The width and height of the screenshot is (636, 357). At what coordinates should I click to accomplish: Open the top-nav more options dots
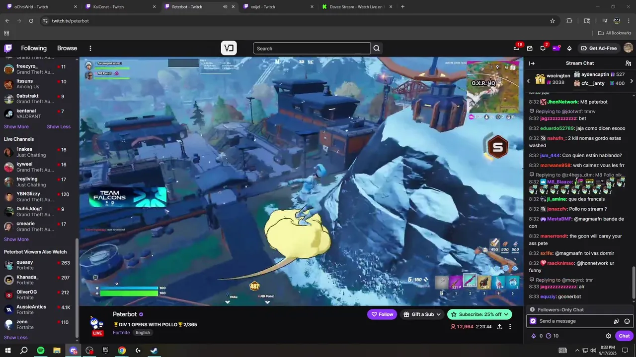click(90, 48)
